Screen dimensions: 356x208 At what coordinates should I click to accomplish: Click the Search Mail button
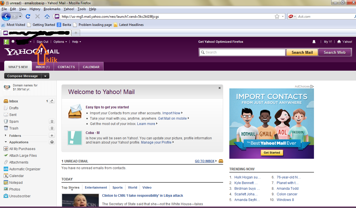coord(302,52)
